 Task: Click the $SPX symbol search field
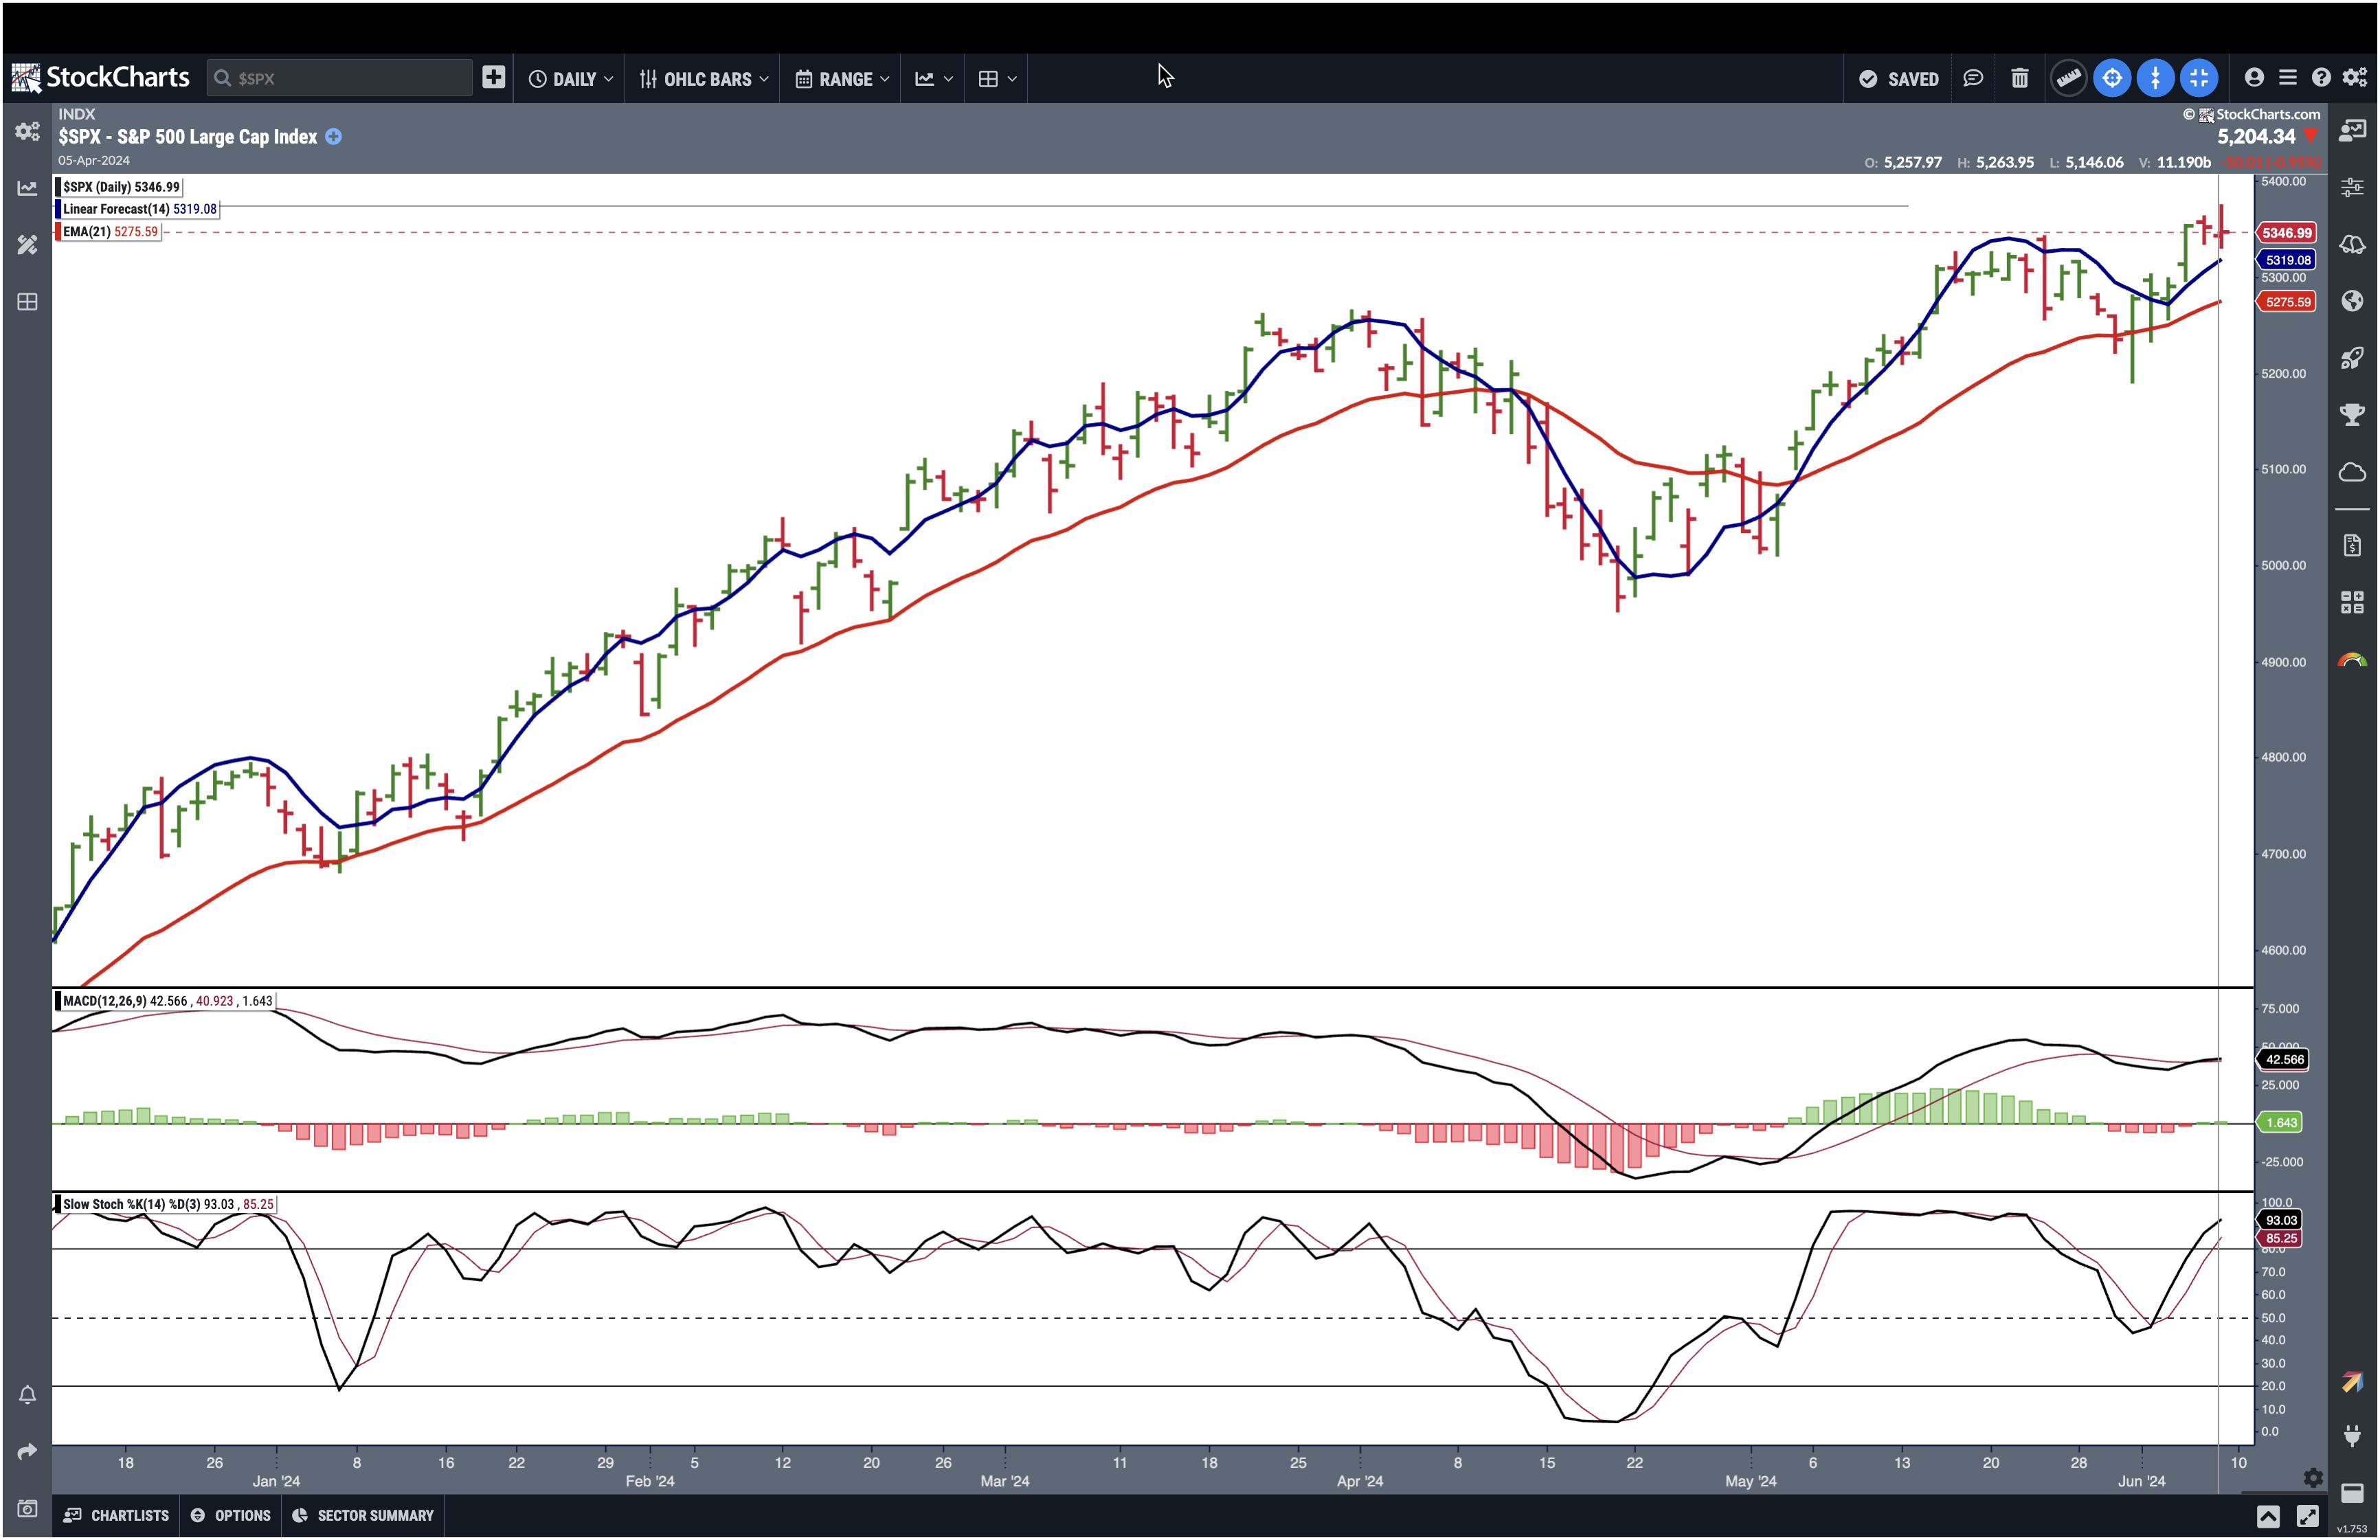click(x=340, y=78)
